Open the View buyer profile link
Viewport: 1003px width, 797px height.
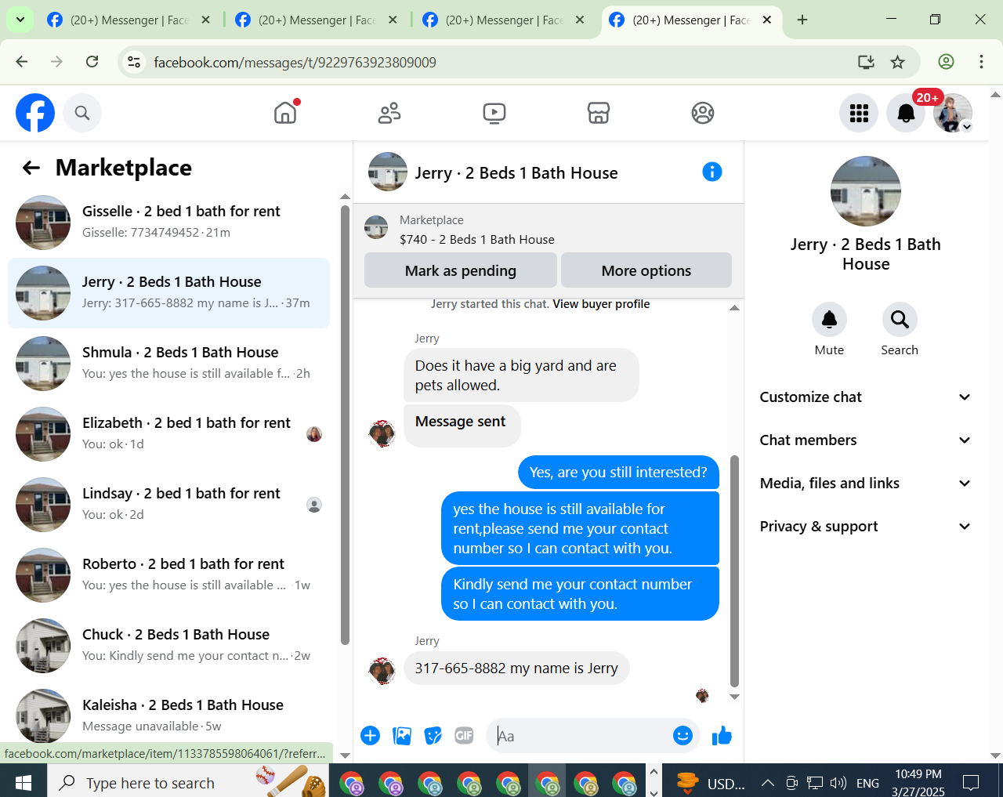pos(601,304)
